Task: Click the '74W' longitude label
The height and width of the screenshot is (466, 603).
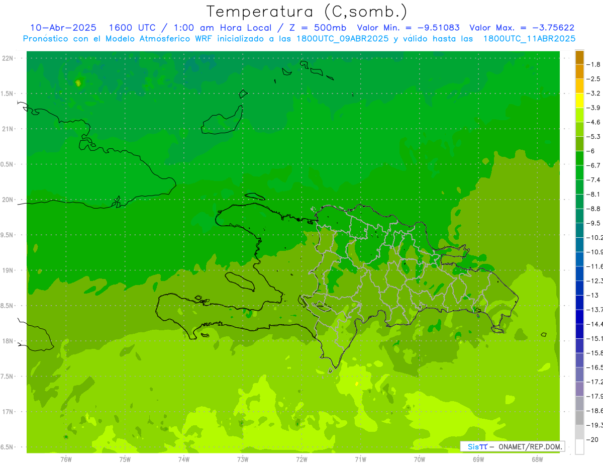Action: 184,459
